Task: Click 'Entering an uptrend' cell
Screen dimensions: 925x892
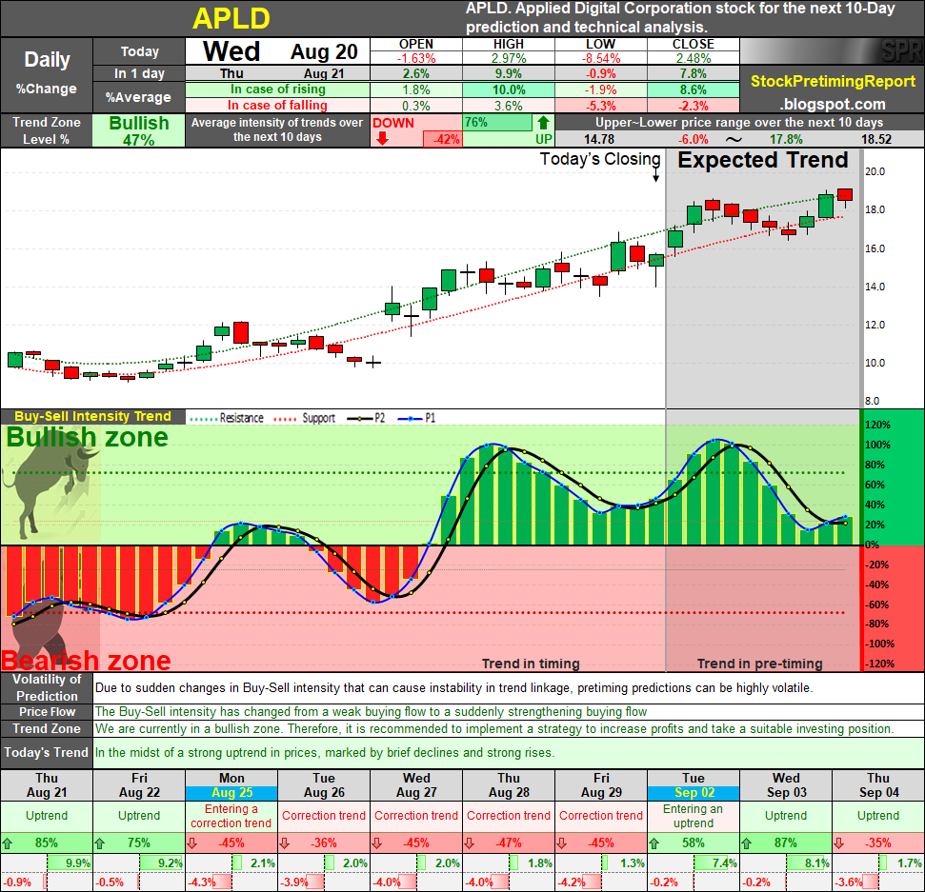Action: [x=694, y=817]
